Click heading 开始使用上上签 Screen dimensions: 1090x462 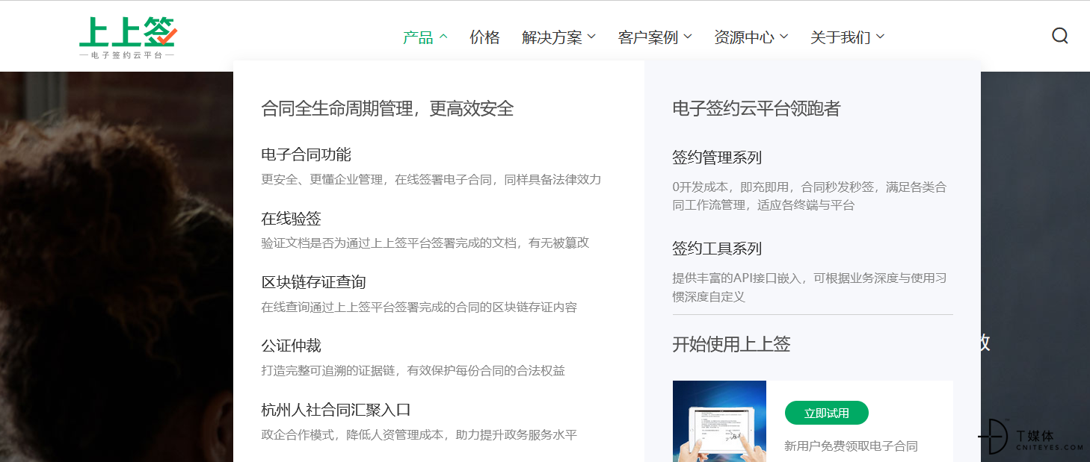(731, 344)
